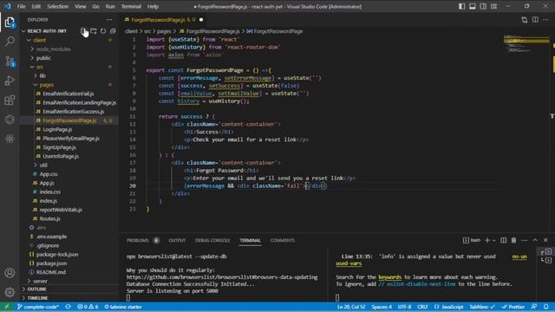This screenshot has width=555, height=312.
Task: Click the New File icon in Explorer
Action: tap(83, 31)
